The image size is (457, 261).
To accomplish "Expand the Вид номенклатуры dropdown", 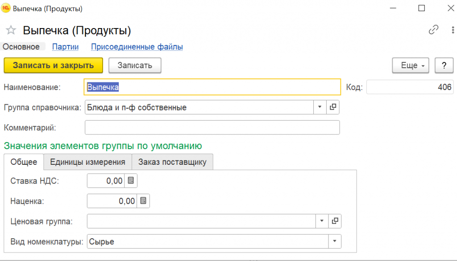I will pos(334,241).
